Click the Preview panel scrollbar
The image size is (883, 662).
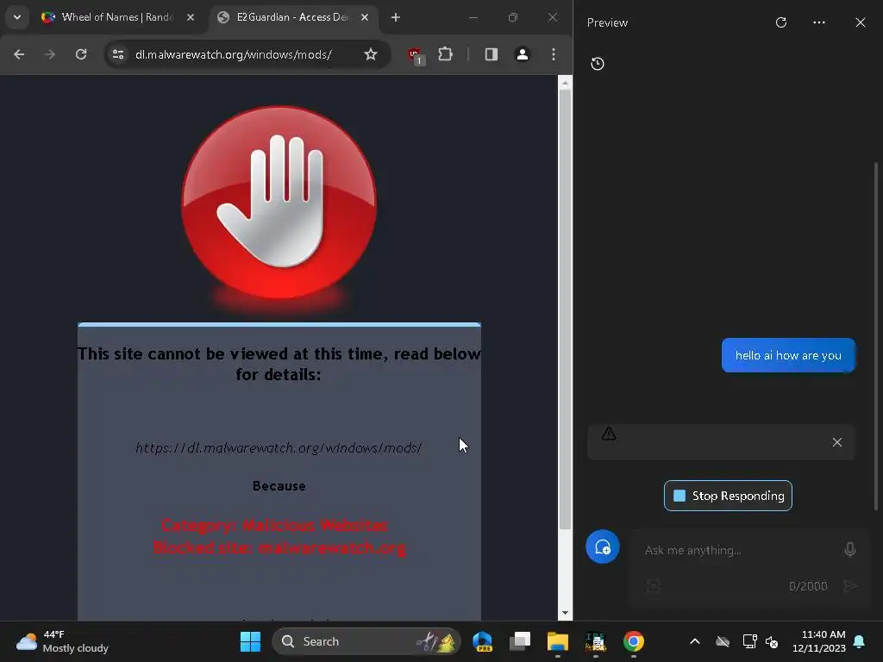pyautogui.click(x=876, y=335)
